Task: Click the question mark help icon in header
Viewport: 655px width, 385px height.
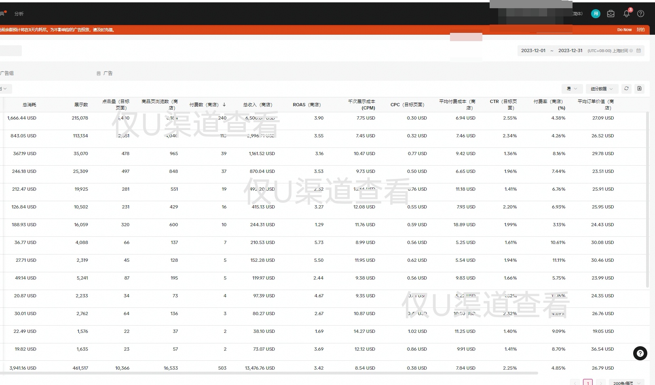Action: tap(641, 14)
